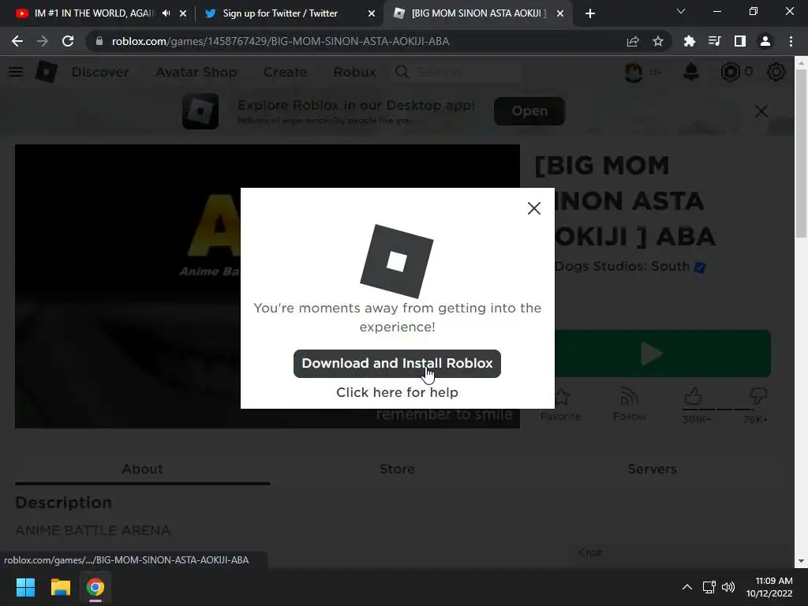Switch to the YouTube tab
This screenshot has height=606, width=808.
(93, 13)
